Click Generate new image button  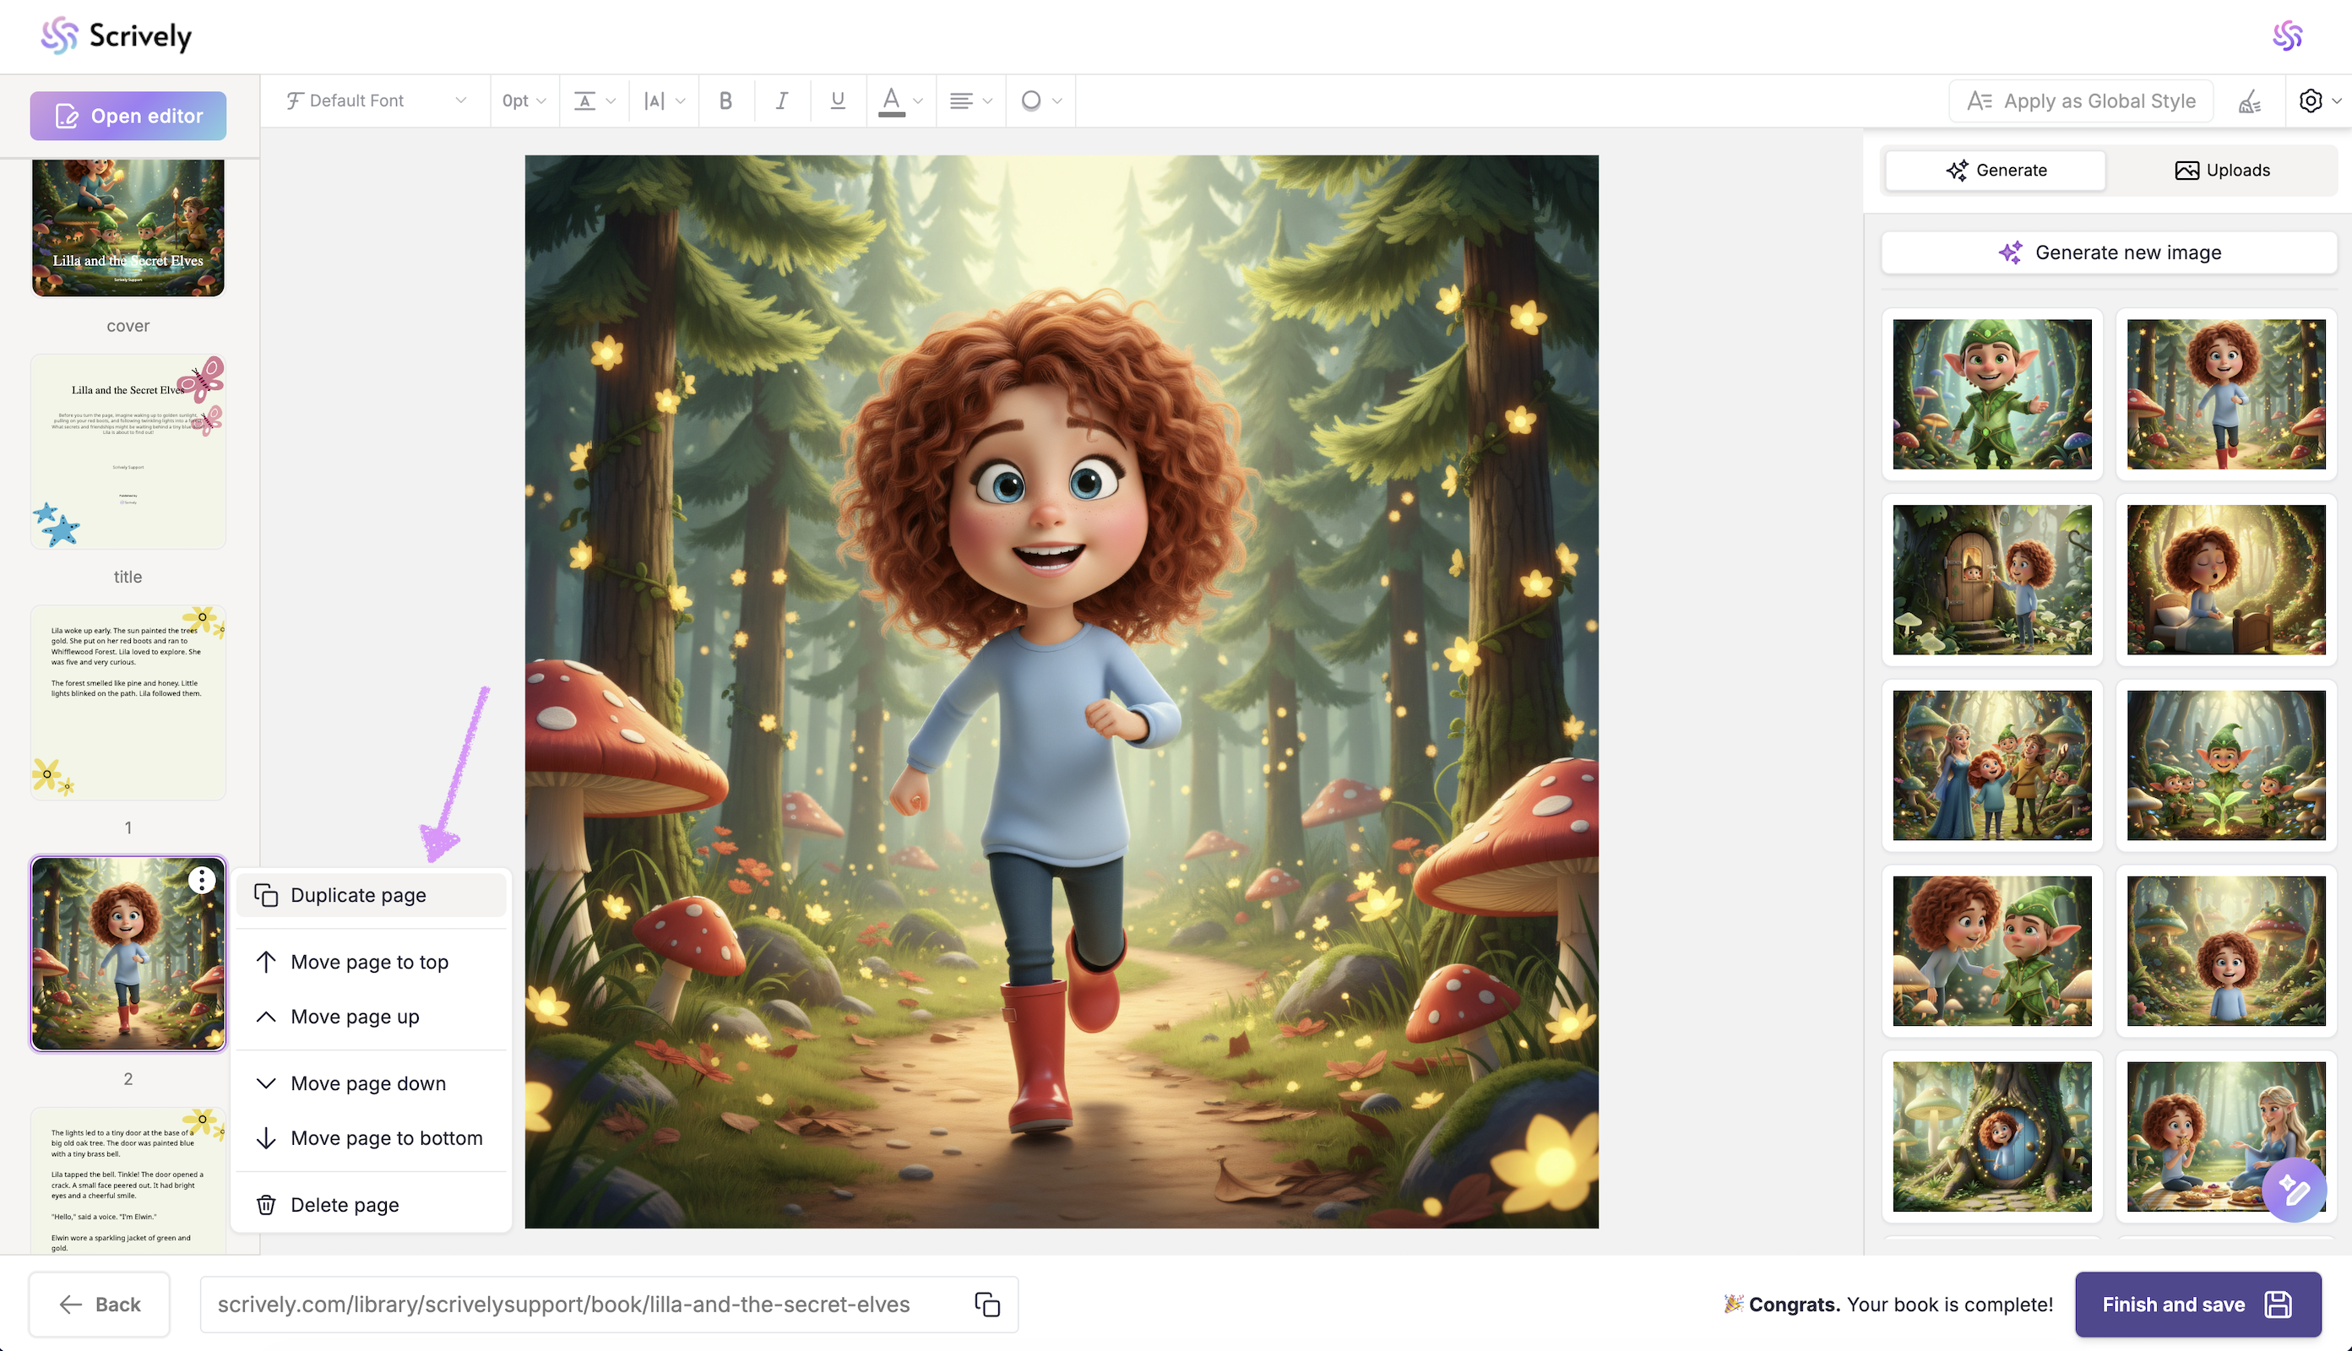2109,252
